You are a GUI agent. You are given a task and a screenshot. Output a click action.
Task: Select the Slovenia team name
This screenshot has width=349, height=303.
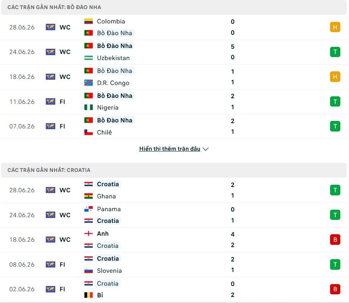coord(109,271)
